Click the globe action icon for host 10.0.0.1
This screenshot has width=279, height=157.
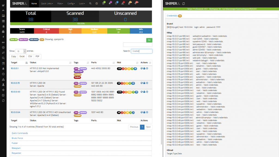tap(141, 68)
